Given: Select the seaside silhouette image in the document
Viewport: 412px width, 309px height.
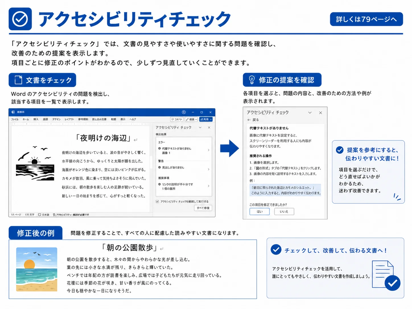Looking at the screenshot, I should tap(35, 163).
